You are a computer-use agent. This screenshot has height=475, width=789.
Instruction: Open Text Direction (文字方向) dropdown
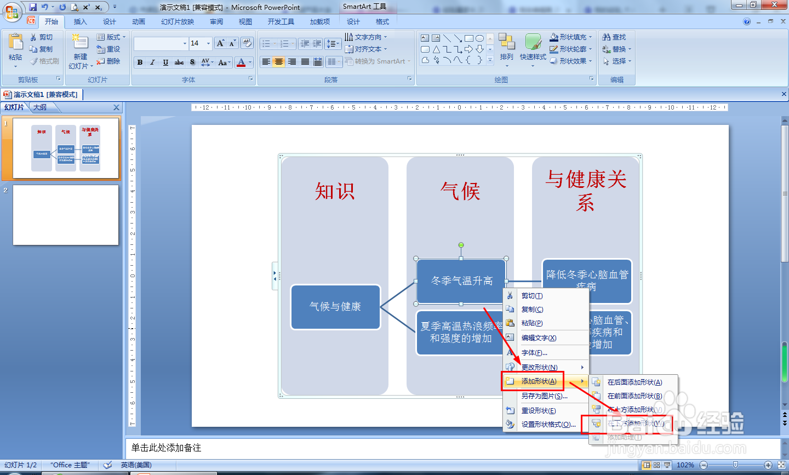pos(366,37)
